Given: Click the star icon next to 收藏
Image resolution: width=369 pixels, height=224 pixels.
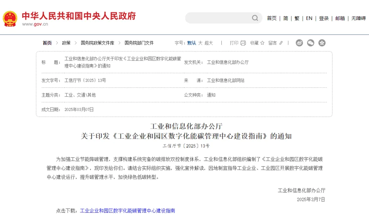Looking at the screenshot, I should 262,43.
